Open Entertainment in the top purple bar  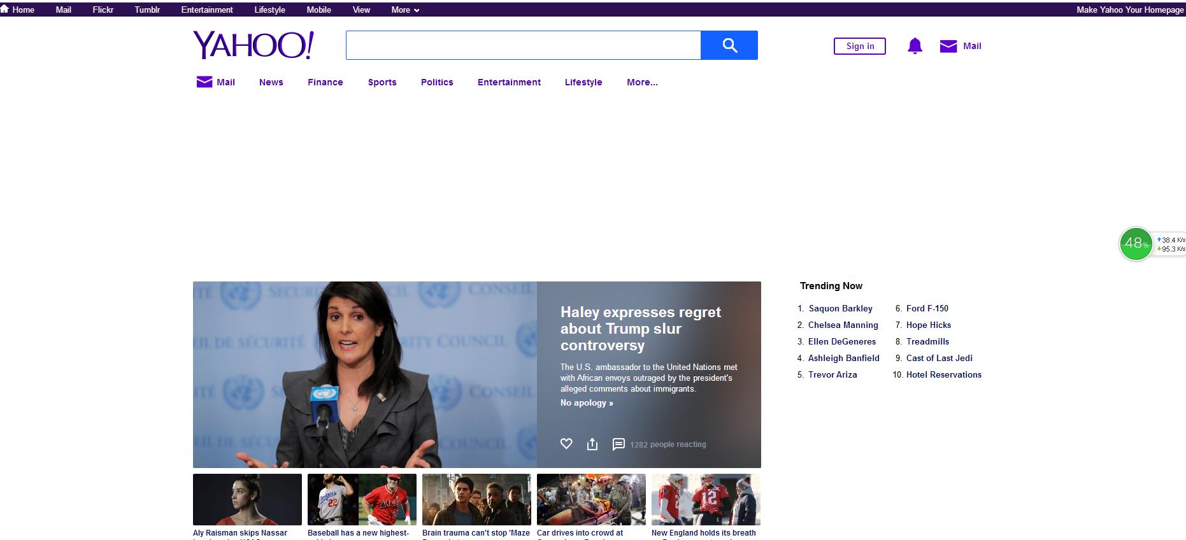pos(207,10)
